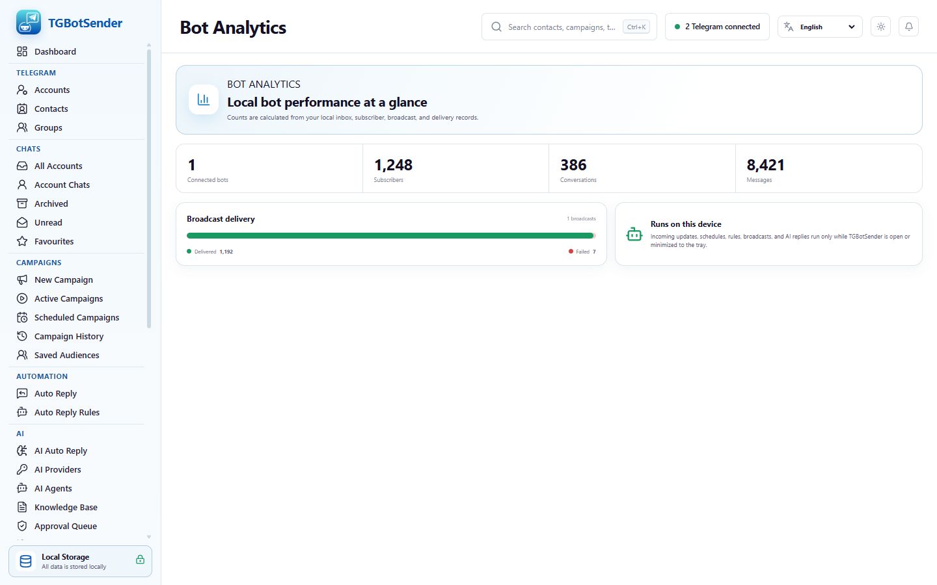Click the Groups people icon

click(x=22, y=127)
